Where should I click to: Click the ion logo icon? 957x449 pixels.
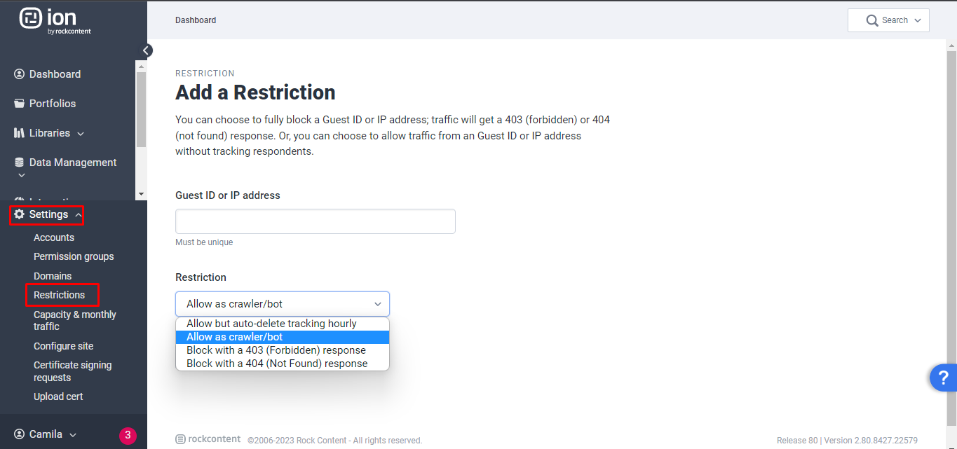coord(31,18)
